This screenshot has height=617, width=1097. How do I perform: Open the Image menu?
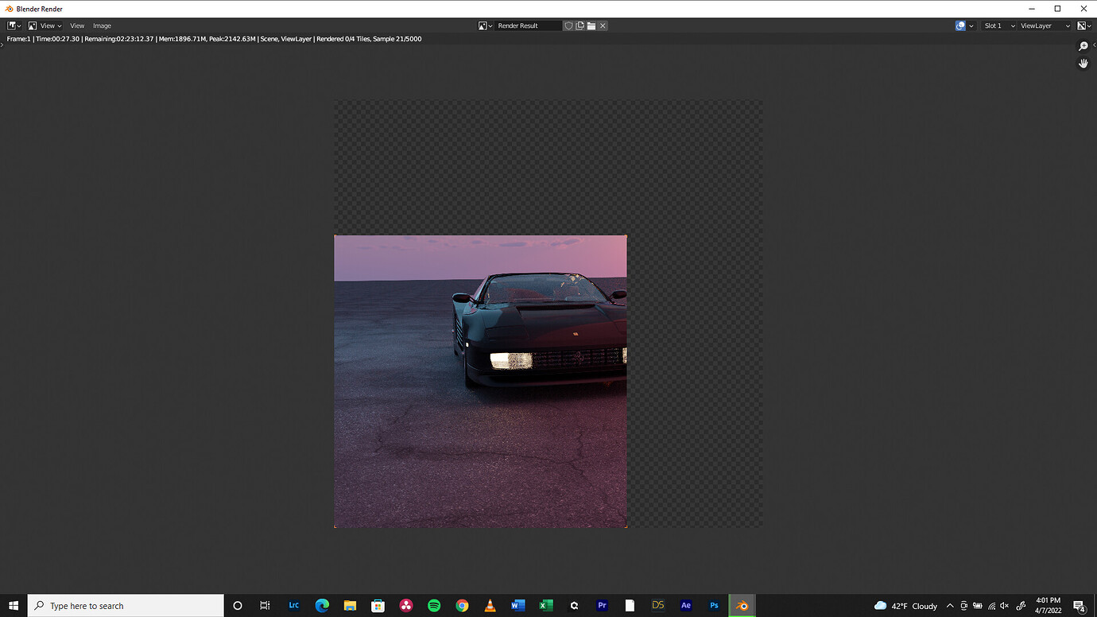[102, 25]
